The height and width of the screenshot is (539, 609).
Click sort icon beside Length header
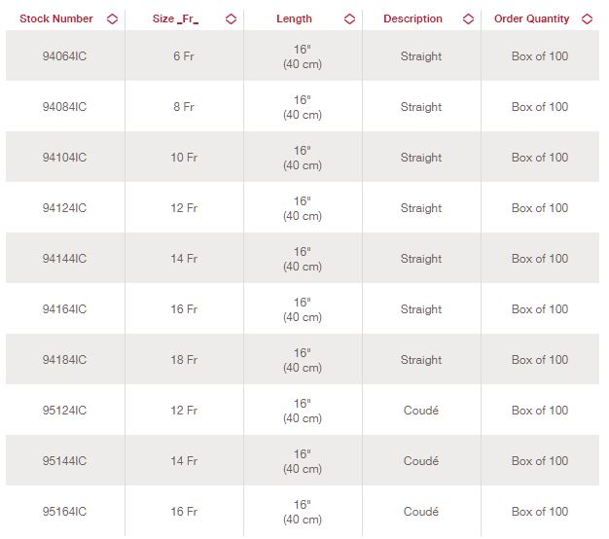click(349, 19)
